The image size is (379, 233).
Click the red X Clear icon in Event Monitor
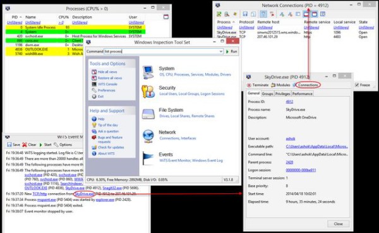(x=25, y=145)
